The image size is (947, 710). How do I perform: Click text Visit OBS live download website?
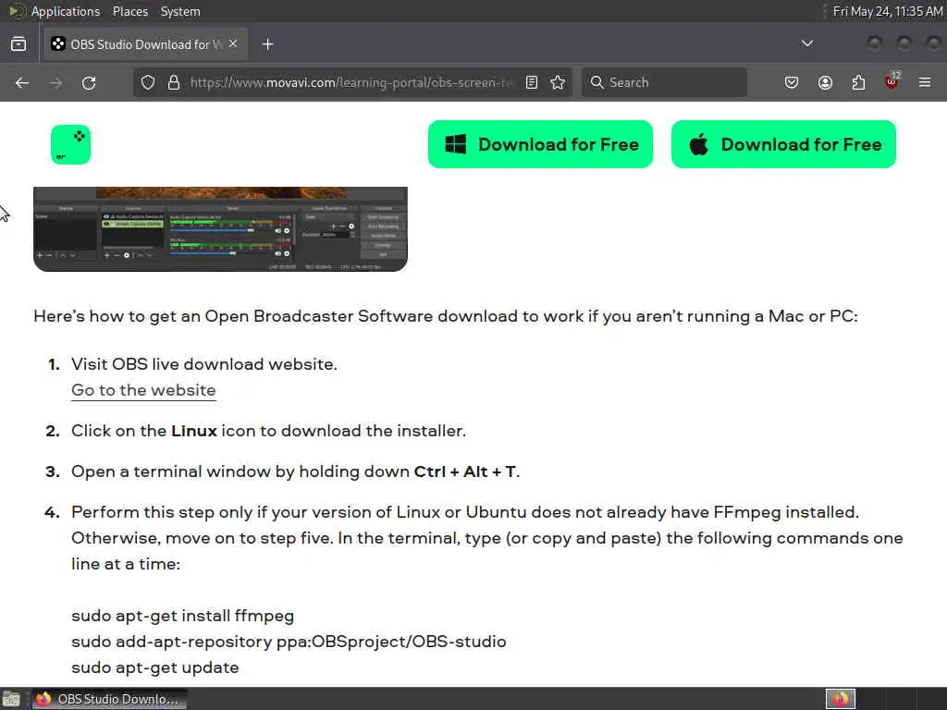204,364
